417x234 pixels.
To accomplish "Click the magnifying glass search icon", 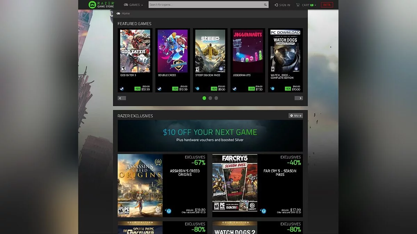I will 265,5.
